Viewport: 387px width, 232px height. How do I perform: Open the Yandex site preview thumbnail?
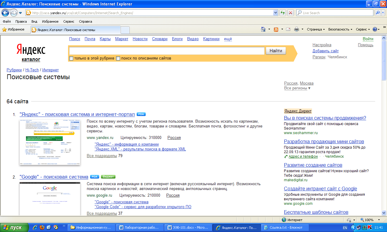click(x=50, y=142)
